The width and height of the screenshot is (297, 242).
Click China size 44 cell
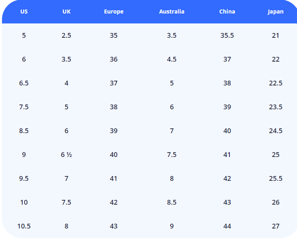(x=227, y=226)
